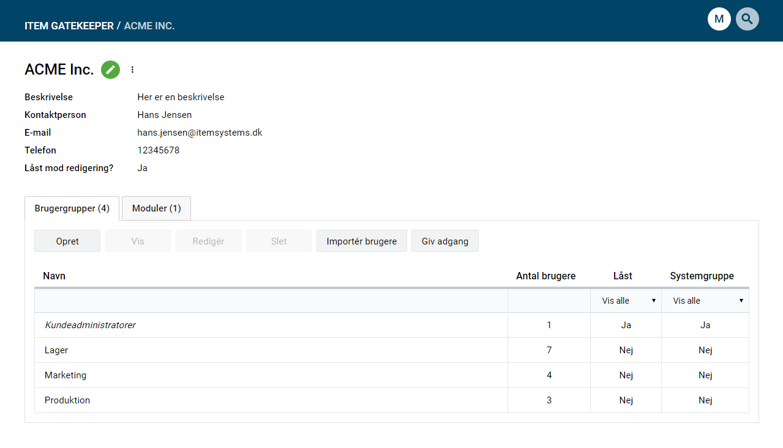Click the M user avatar
The height and width of the screenshot is (448, 783).
[719, 19]
